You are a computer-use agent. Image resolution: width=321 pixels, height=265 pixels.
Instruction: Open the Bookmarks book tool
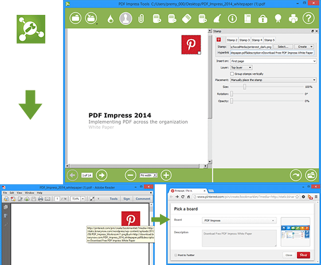click(x=248, y=19)
